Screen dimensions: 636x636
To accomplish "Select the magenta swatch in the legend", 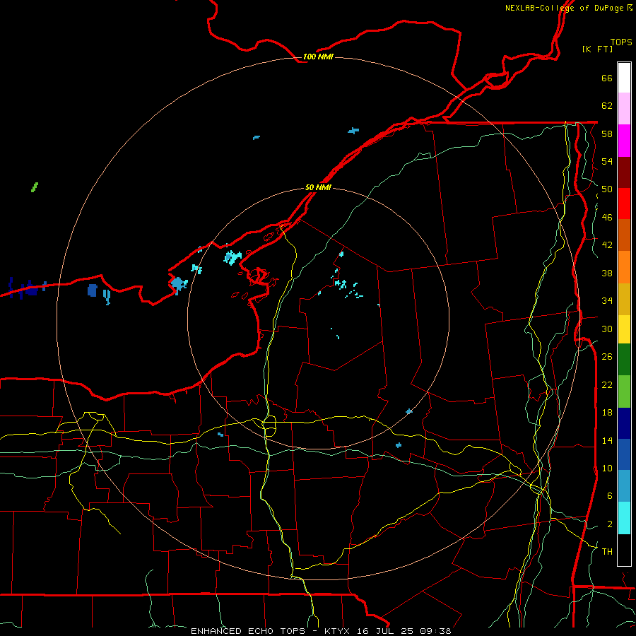I will [x=624, y=141].
